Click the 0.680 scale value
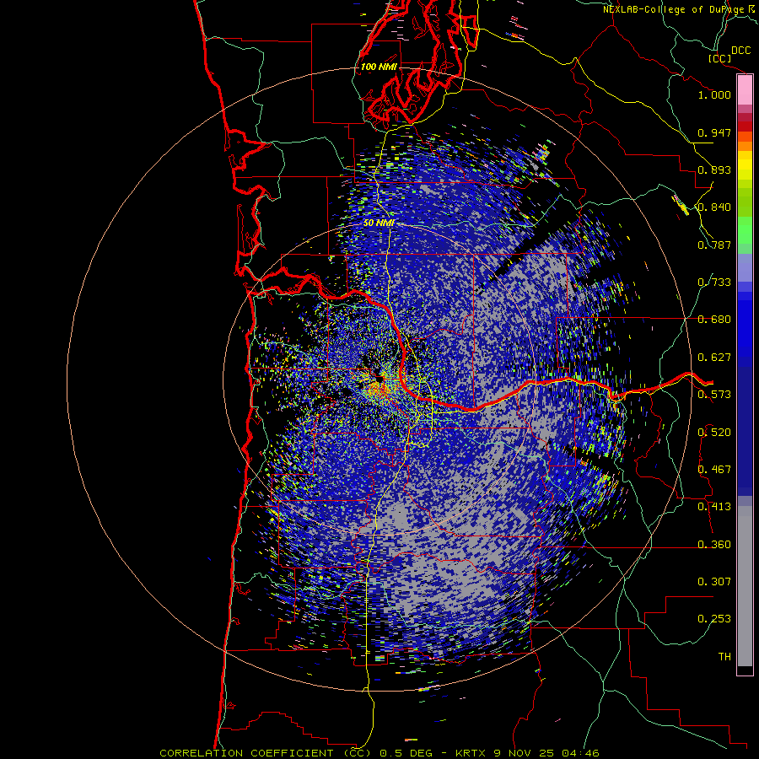 coord(714,320)
